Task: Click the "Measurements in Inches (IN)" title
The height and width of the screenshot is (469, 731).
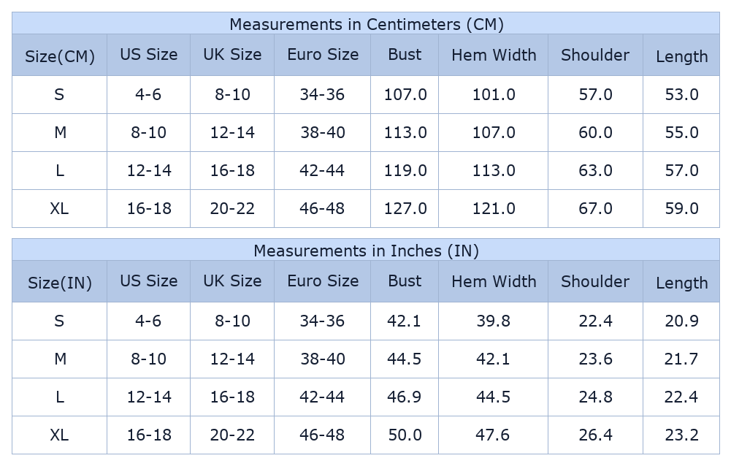Action: (x=366, y=251)
